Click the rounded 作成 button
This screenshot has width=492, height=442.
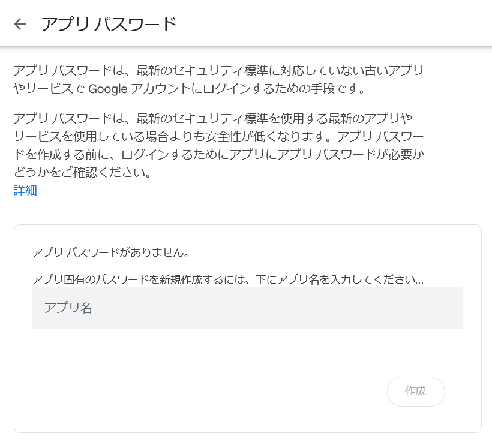coord(416,391)
